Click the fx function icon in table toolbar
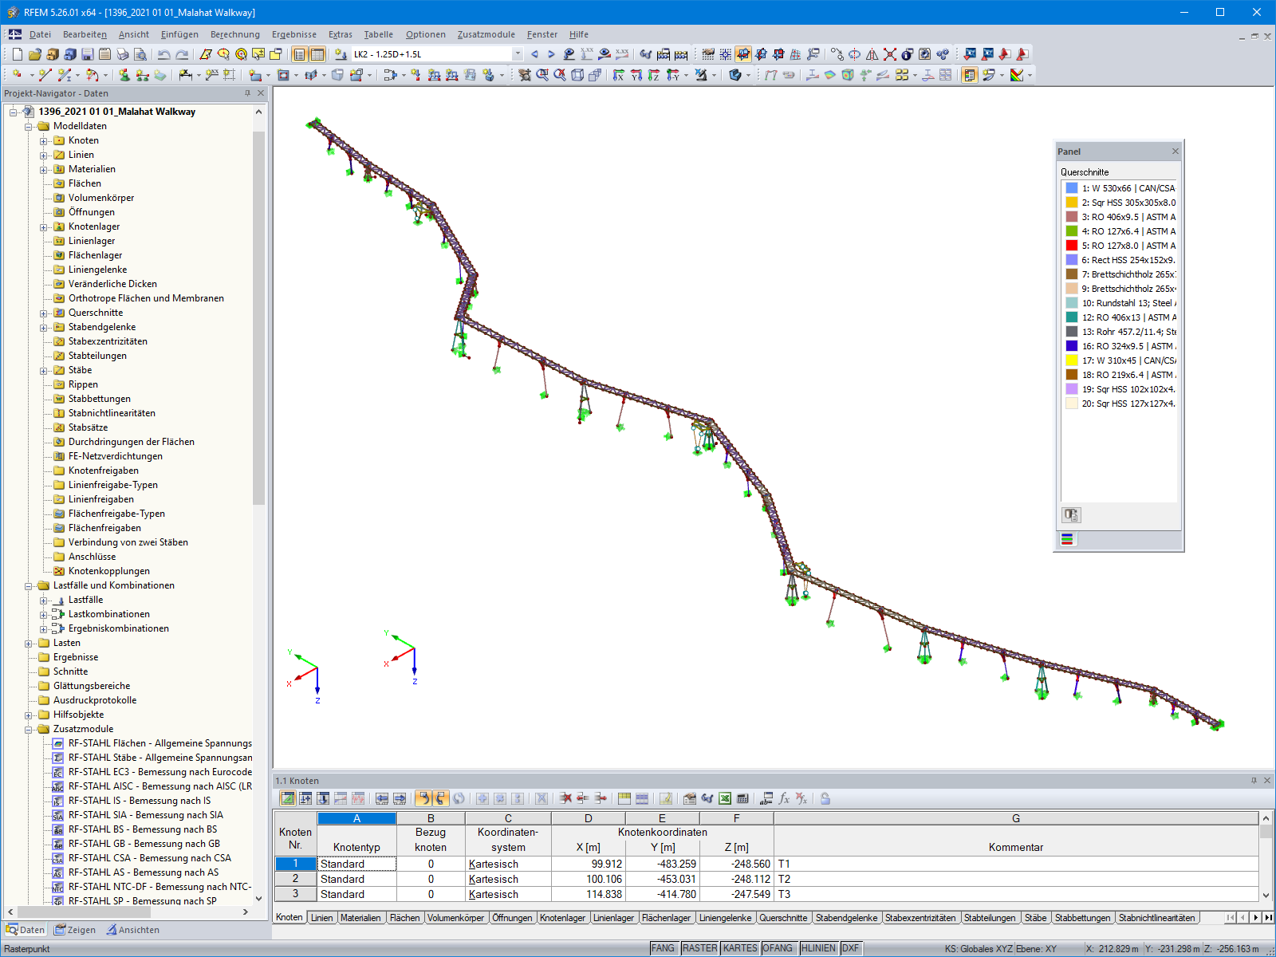The height and width of the screenshot is (957, 1276). [x=786, y=798]
